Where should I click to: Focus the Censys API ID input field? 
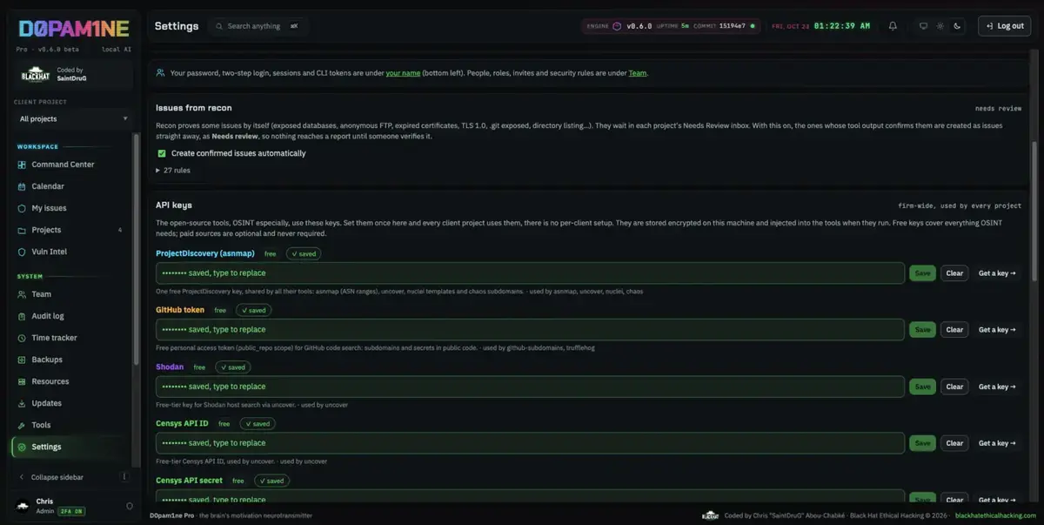[530, 443]
